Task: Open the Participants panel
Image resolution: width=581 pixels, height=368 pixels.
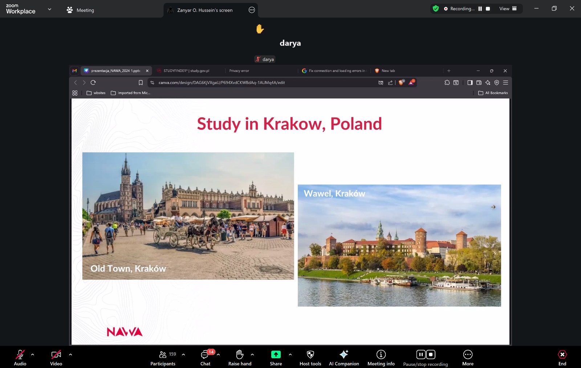Action: [x=163, y=358]
